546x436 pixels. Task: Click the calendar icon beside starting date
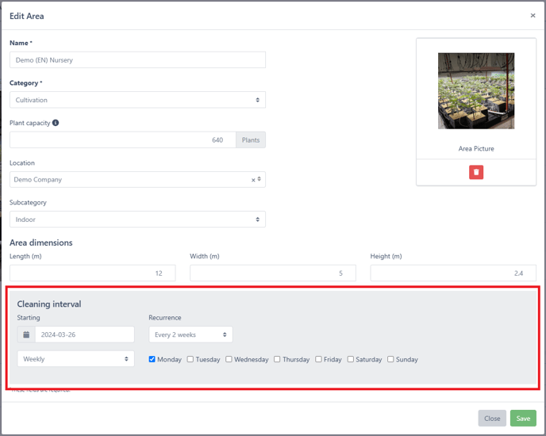(x=26, y=335)
